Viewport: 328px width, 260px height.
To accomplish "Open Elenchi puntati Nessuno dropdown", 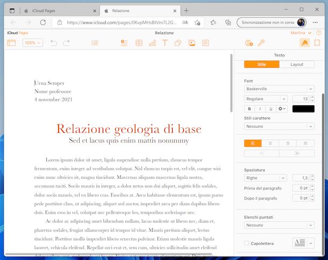I will click(279, 225).
